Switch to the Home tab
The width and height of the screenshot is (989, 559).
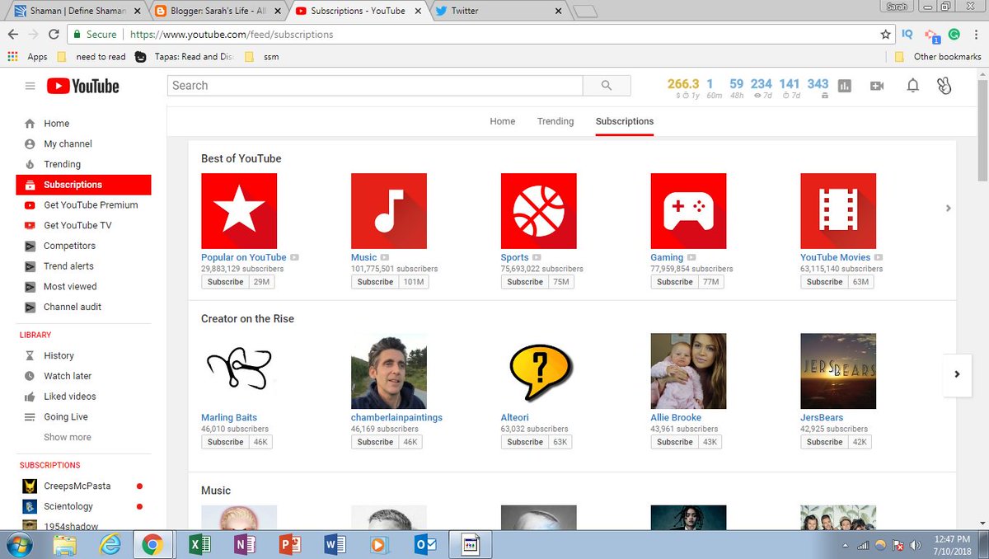(503, 121)
